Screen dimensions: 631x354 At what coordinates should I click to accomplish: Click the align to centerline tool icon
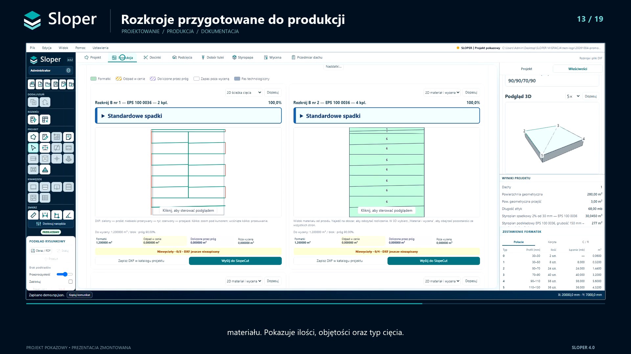tap(45, 148)
